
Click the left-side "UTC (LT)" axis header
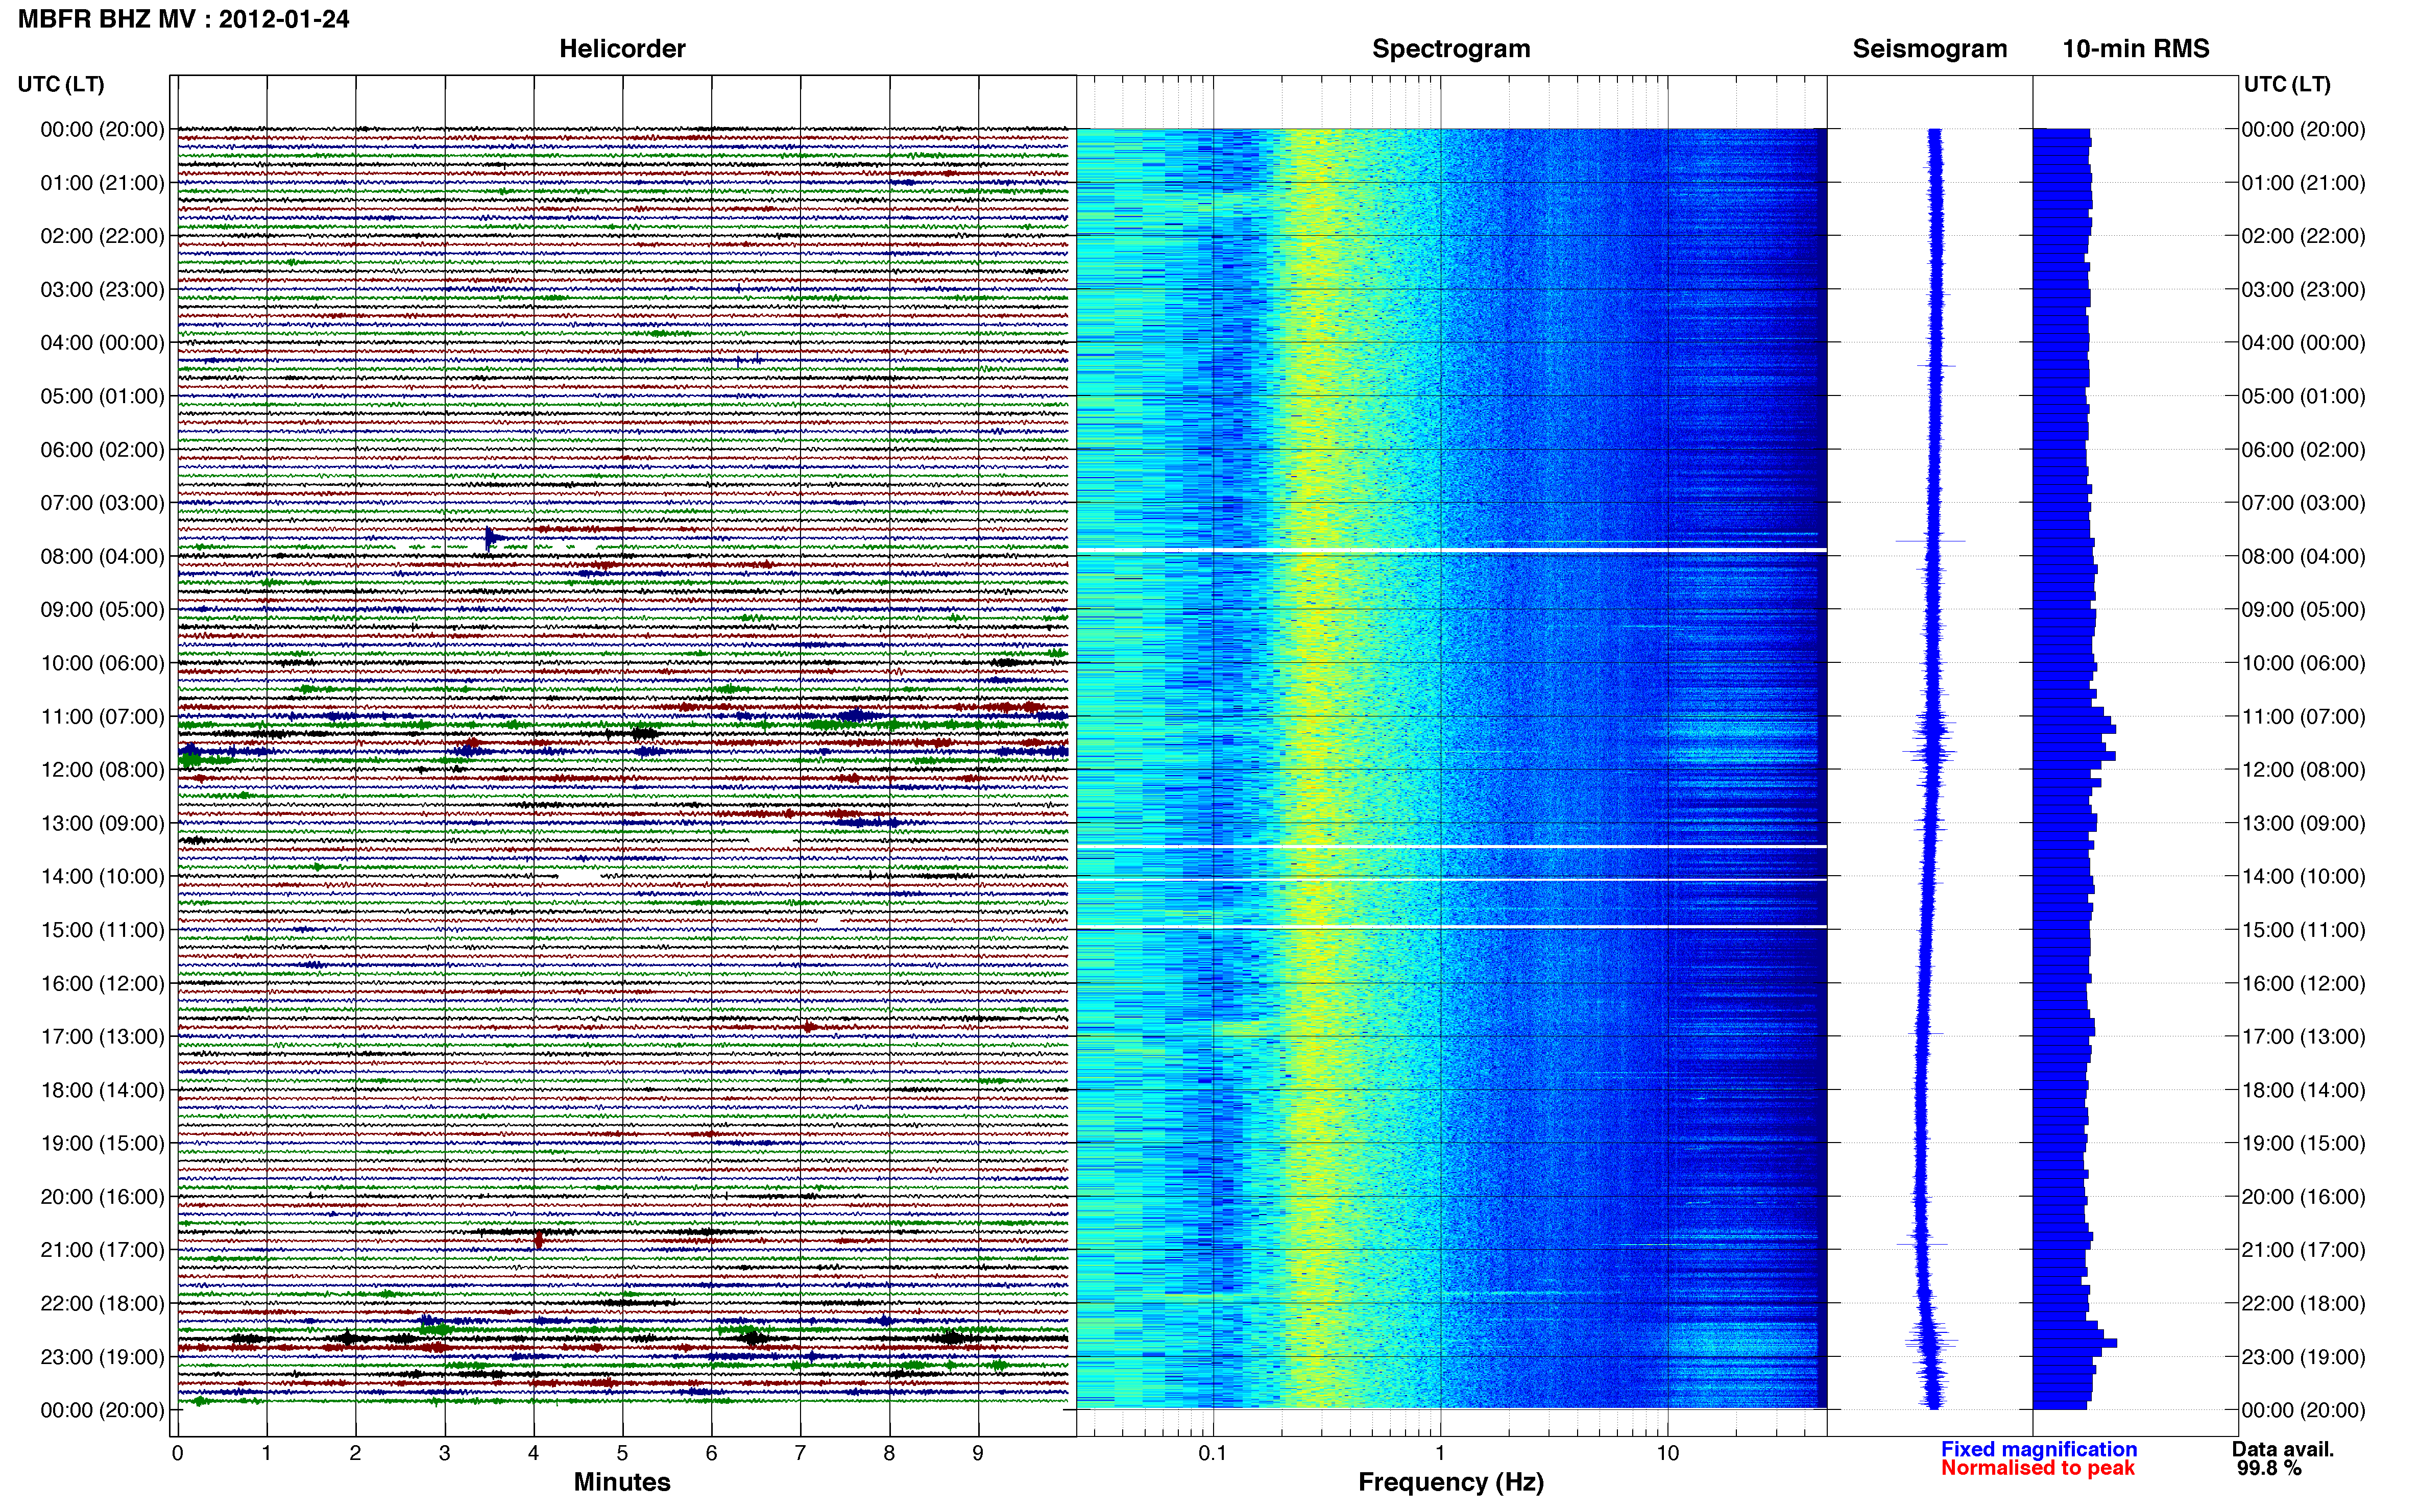coord(61,84)
